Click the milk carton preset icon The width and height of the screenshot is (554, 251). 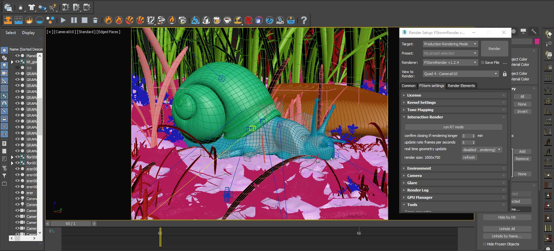(x=206, y=20)
